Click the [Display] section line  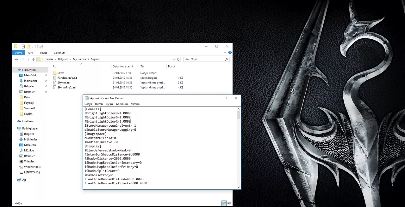click(93, 146)
